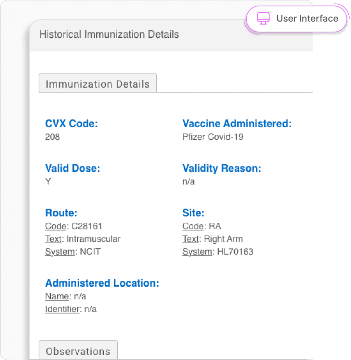The height and width of the screenshot is (360, 351).
Task: Click the underlined Code label under Route
Action: point(56,226)
